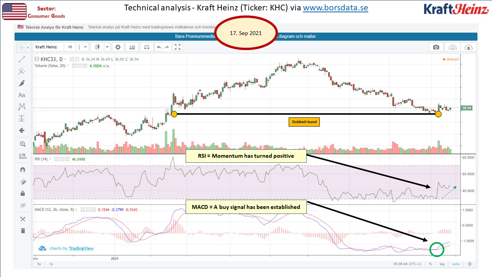Take a chart snapshot with camera icon

(436, 47)
